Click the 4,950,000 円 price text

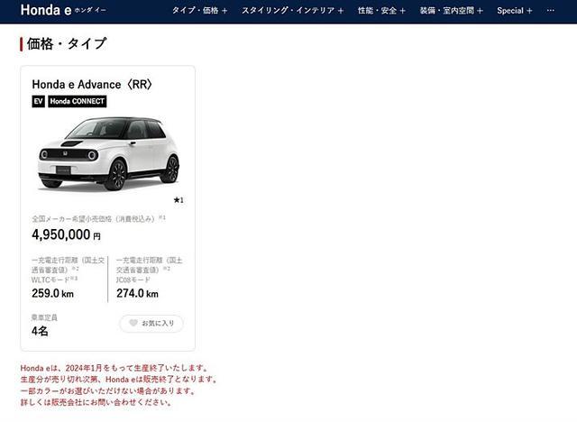[66, 234]
